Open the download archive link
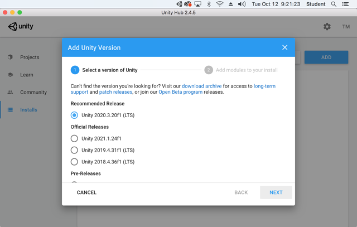 201,86
